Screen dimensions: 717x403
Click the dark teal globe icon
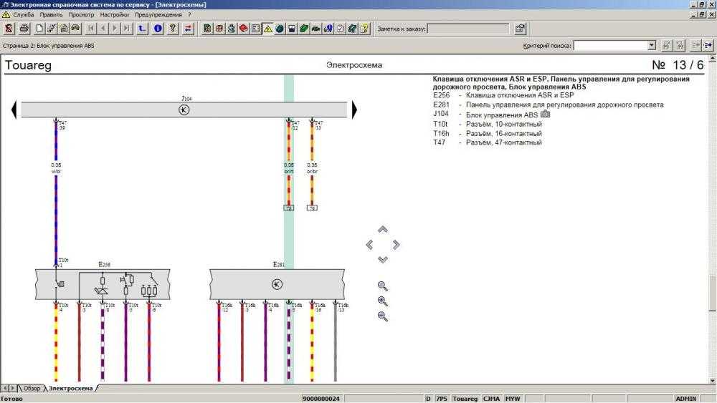coord(280,29)
